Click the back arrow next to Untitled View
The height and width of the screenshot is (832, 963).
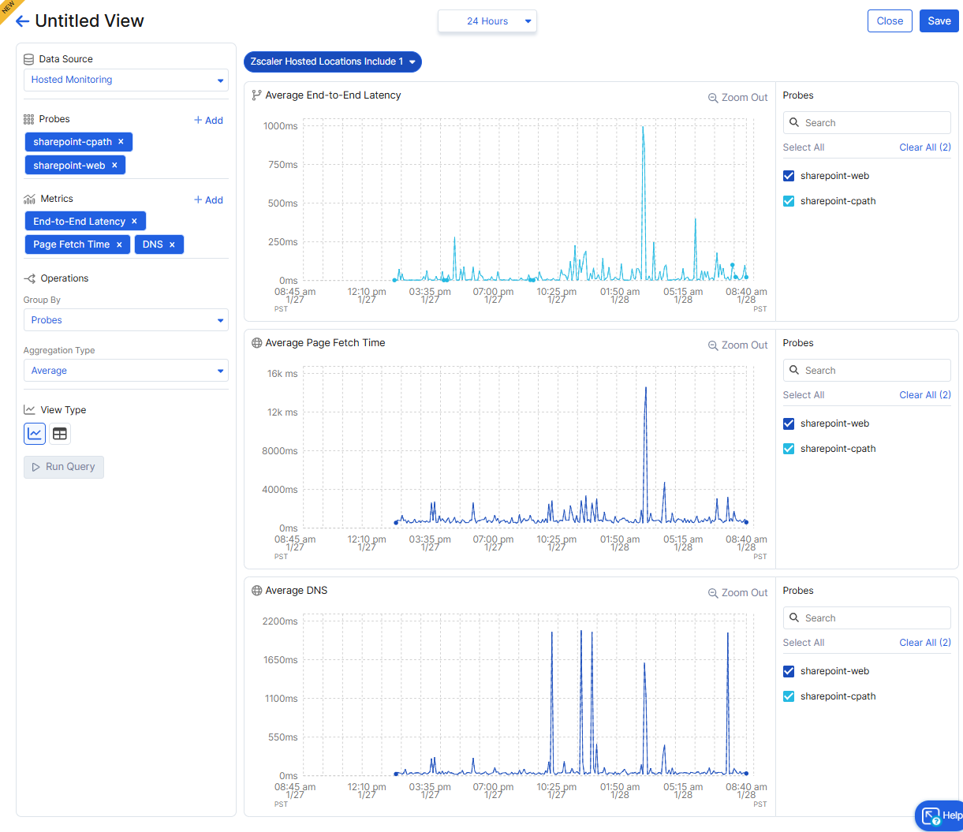(22, 21)
